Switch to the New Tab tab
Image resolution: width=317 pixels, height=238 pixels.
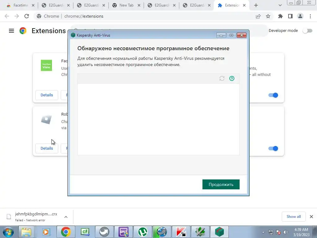[x=126, y=5]
